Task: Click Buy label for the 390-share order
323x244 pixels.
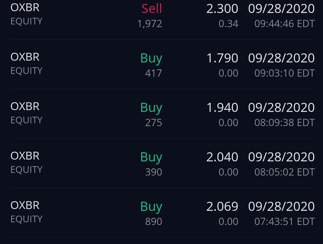Action: 151,157
